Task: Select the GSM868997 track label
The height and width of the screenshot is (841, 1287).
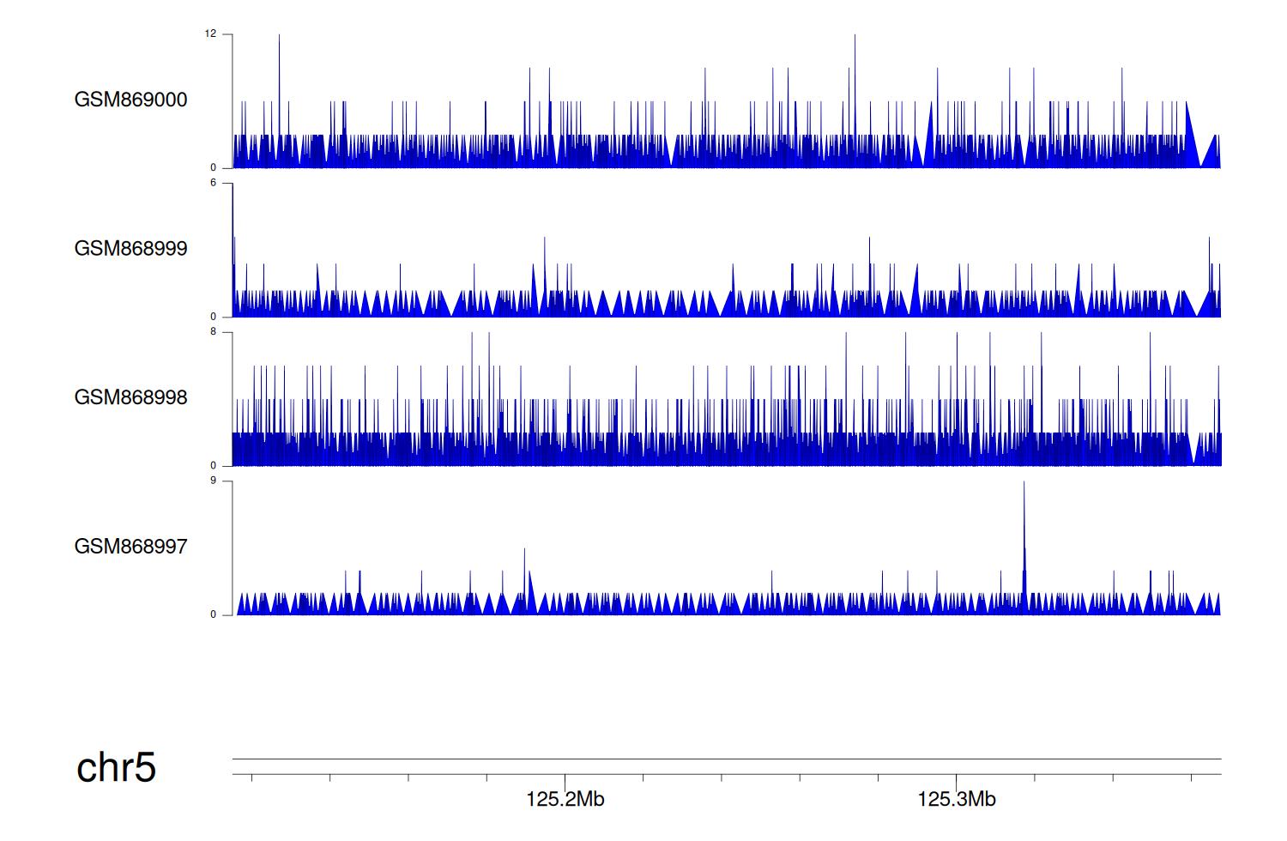Action: (130, 547)
